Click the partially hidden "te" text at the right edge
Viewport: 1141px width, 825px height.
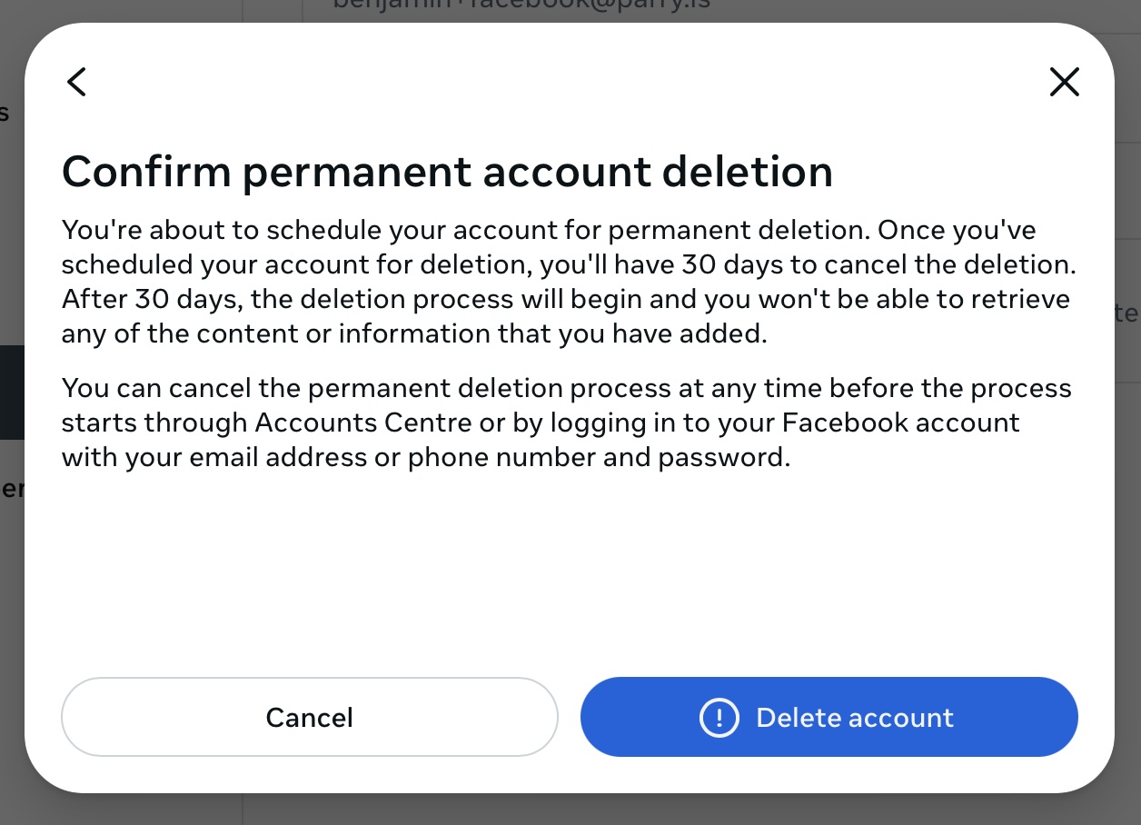click(1127, 313)
